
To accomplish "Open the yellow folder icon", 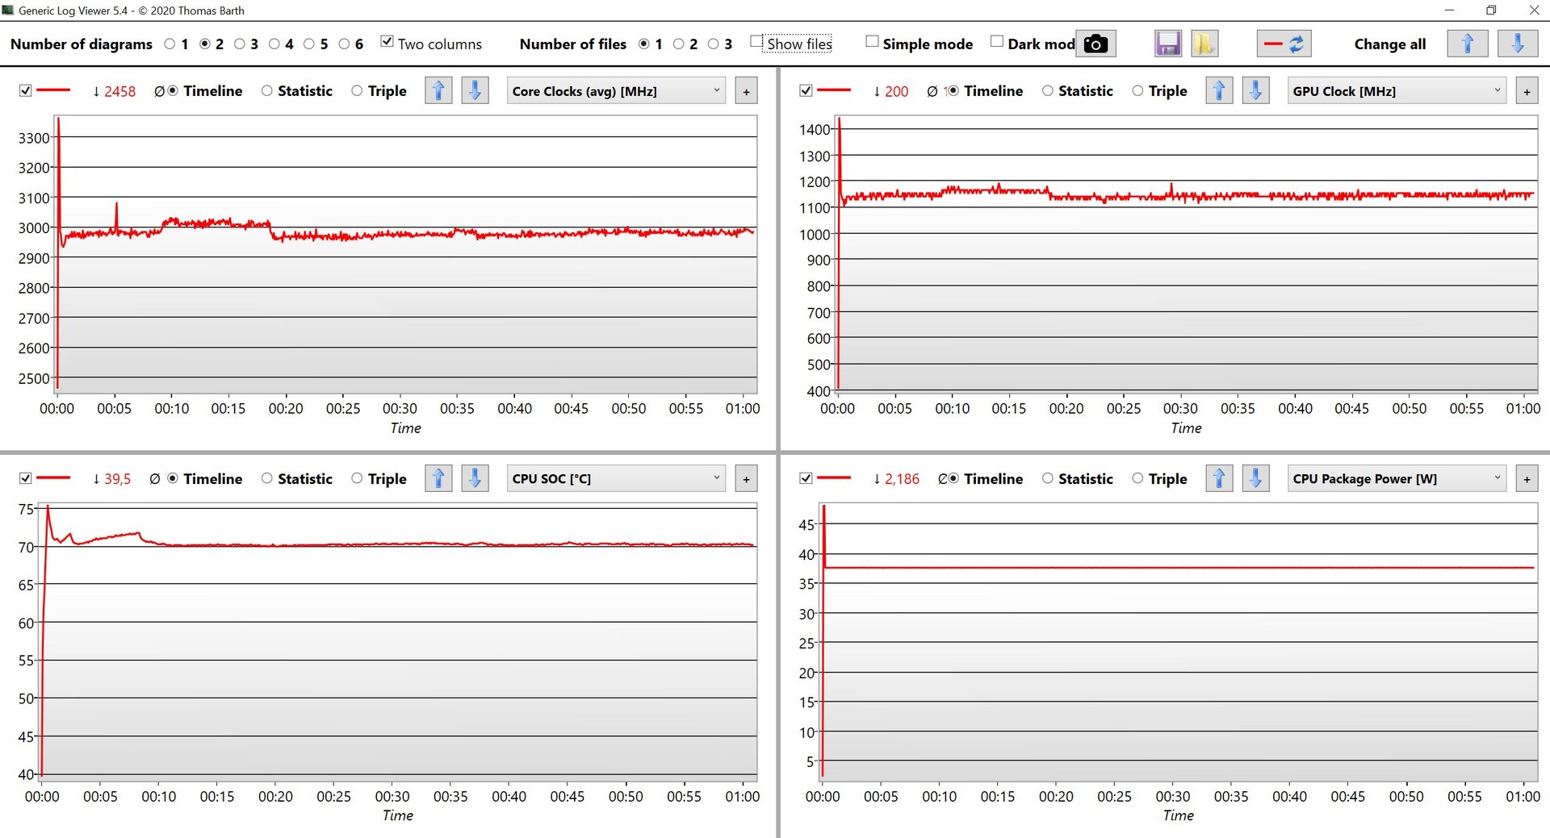I will pos(1204,44).
